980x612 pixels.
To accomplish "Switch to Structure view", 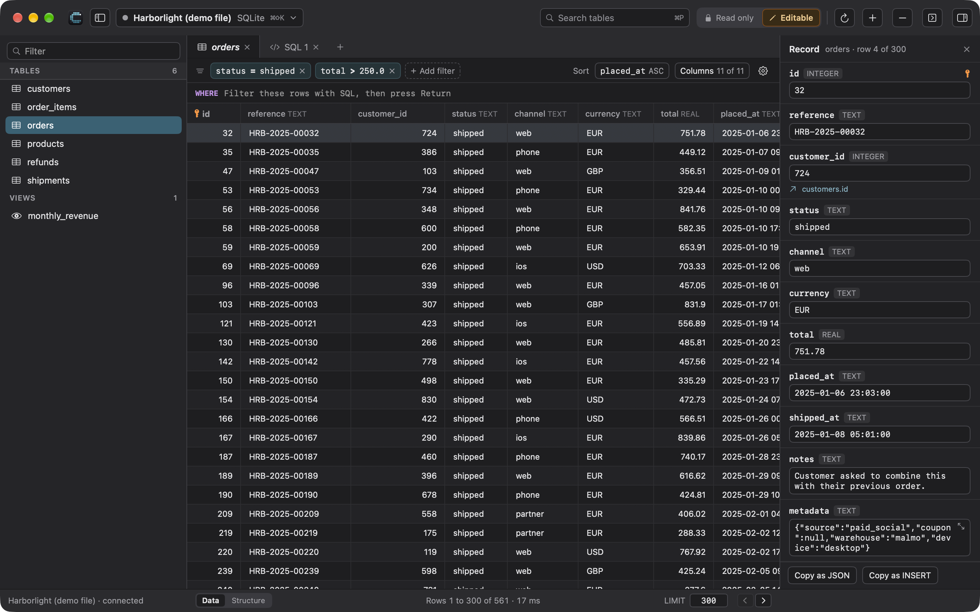I will [x=248, y=600].
